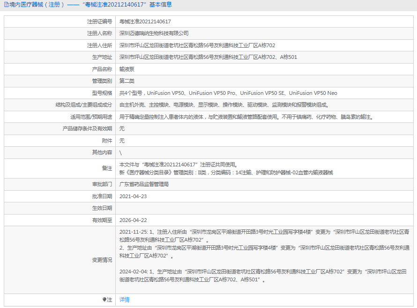Click the document icon in the page header
Image resolution: width=417 pixels, height=308 pixels.
coord(6,5)
